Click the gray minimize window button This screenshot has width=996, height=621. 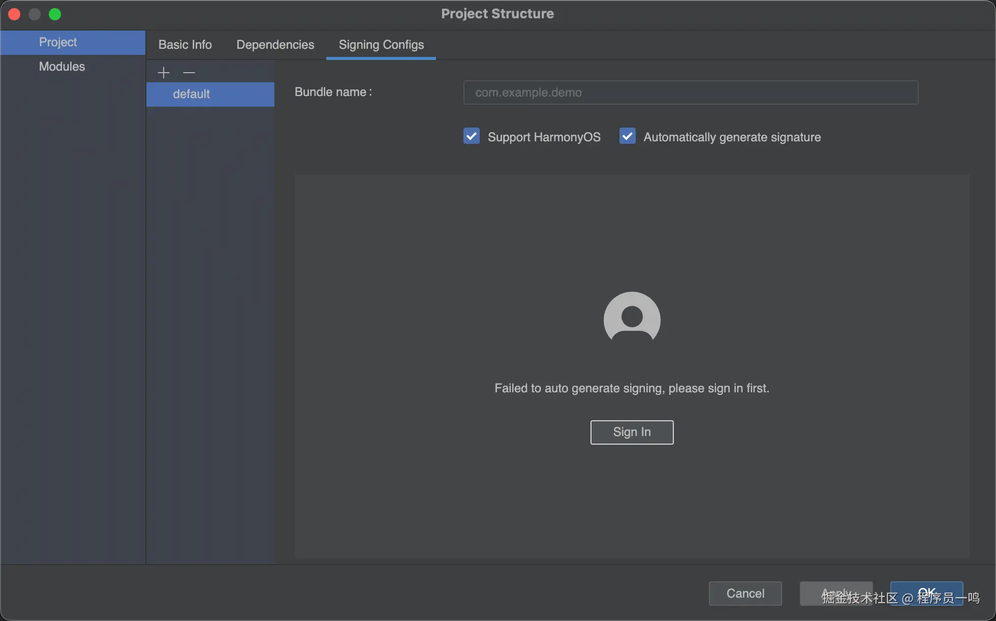[x=35, y=14]
